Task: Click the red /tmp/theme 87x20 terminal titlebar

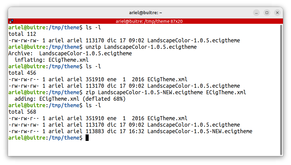Action: click(x=149, y=21)
